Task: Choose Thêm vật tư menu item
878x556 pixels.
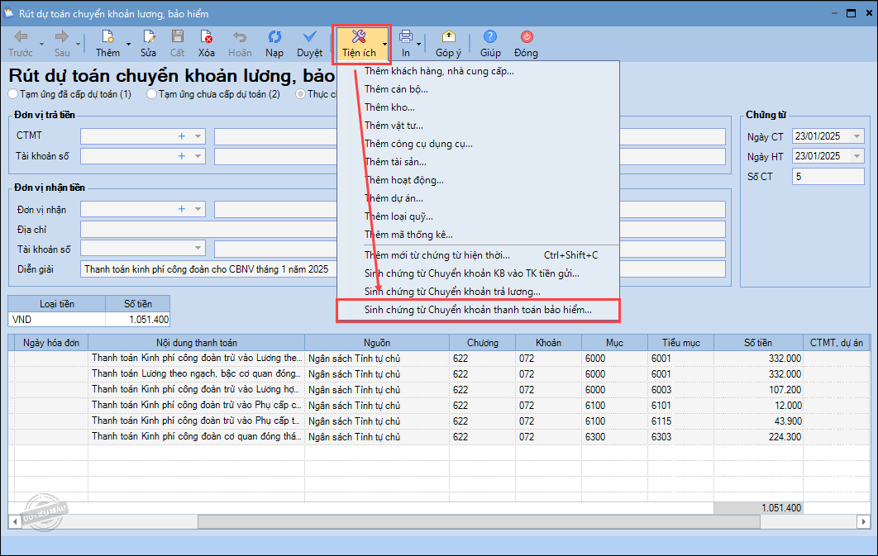Action: click(x=478, y=126)
